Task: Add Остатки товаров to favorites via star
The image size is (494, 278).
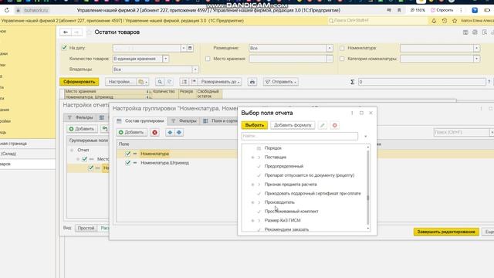Action: point(89,32)
